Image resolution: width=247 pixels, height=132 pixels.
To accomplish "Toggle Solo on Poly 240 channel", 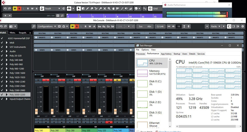I will click(x=46, y=80).
